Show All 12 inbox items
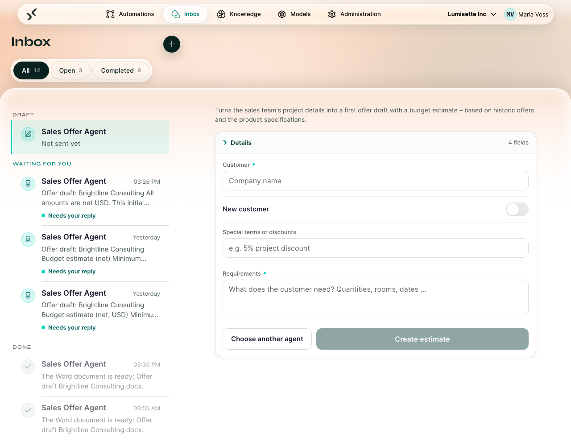Viewport: 571px width, 446px height. [x=31, y=70]
